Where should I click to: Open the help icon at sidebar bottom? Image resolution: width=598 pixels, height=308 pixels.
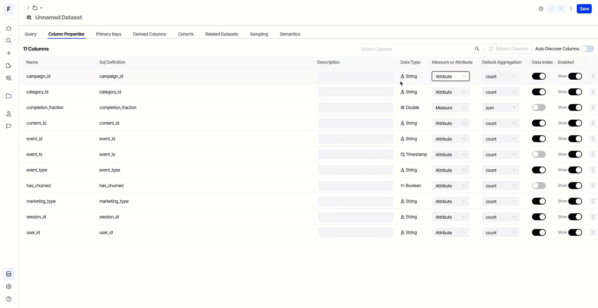[9, 299]
